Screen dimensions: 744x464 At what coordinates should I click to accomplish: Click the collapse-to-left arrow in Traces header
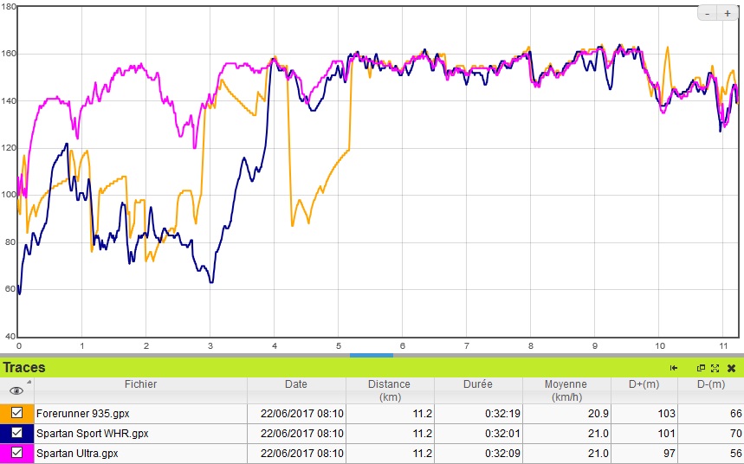tap(674, 368)
